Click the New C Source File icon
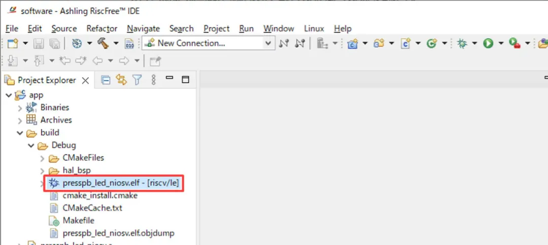This screenshot has width=548, height=245. click(x=405, y=43)
